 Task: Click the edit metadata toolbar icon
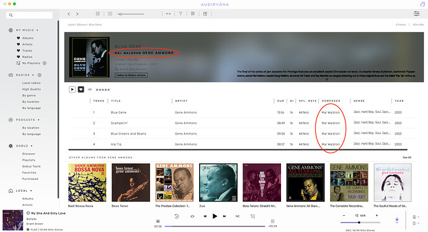(x=193, y=14)
